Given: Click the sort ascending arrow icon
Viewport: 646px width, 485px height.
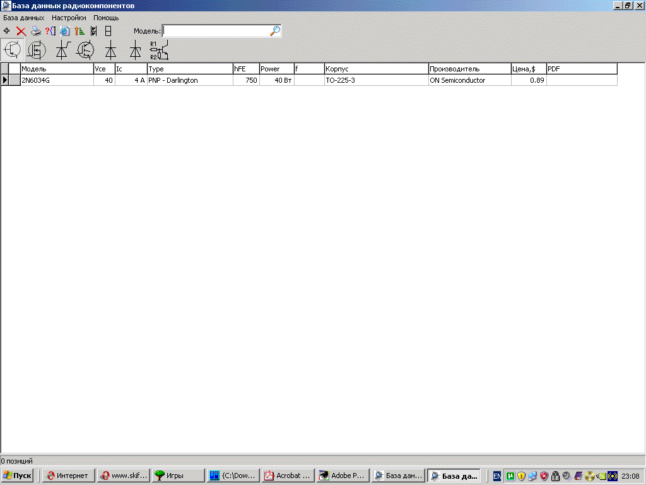Looking at the screenshot, I should 79,31.
